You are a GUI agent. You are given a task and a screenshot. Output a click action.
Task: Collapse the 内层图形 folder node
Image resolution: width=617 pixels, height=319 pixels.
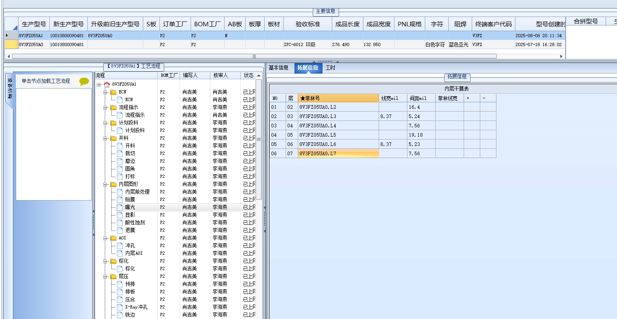pyautogui.click(x=105, y=184)
